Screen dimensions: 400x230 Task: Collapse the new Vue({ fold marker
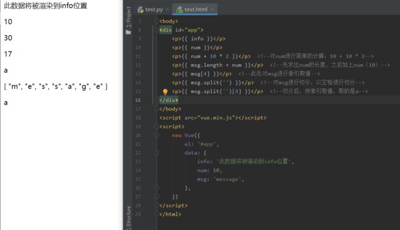coord(157,136)
